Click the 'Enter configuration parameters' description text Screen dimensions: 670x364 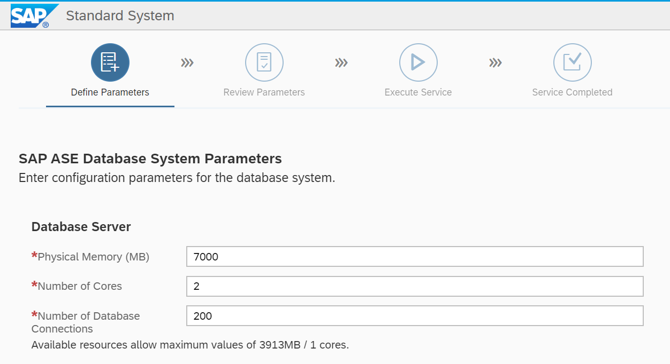click(177, 178)
